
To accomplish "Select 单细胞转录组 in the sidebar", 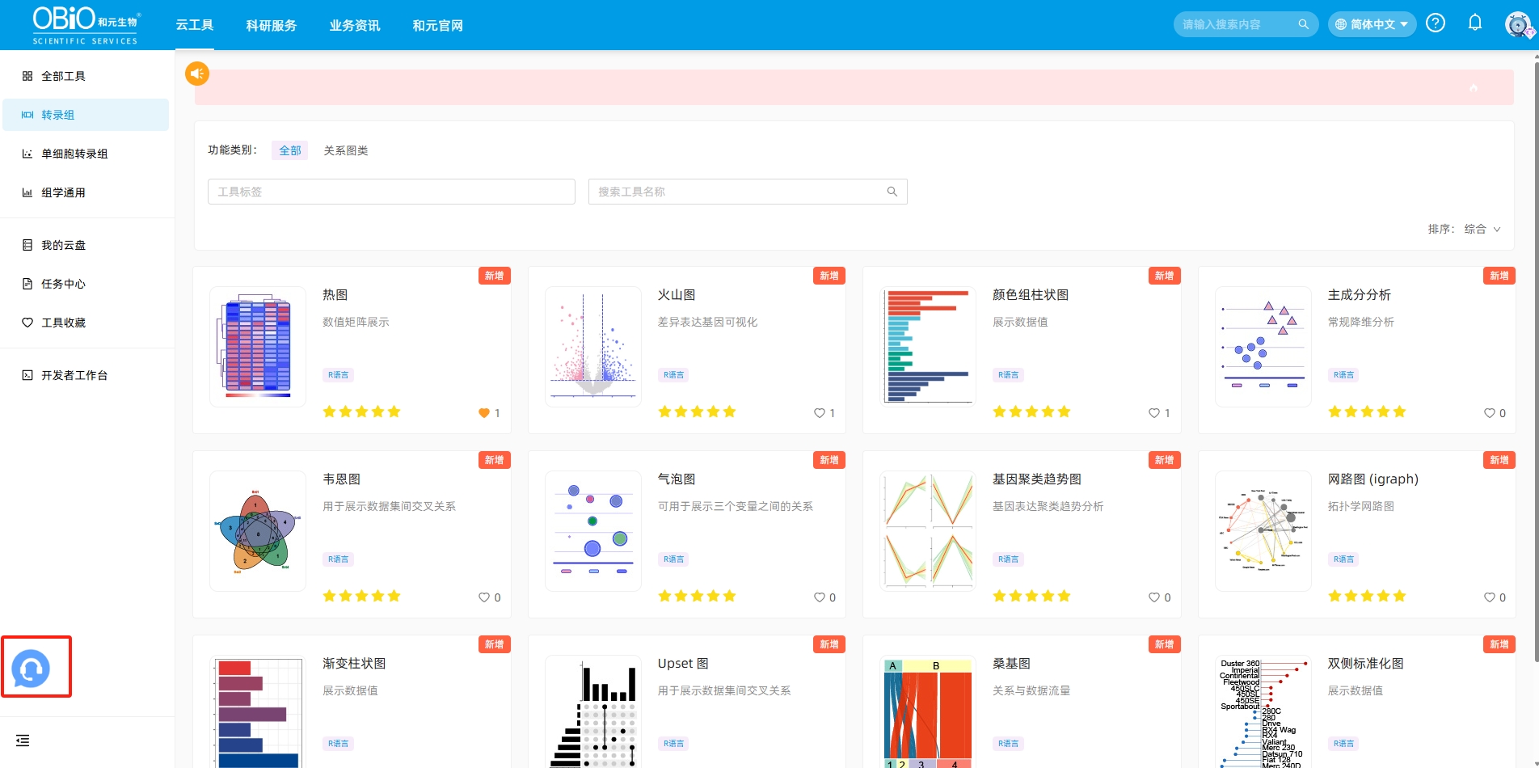I will [74, 154].
